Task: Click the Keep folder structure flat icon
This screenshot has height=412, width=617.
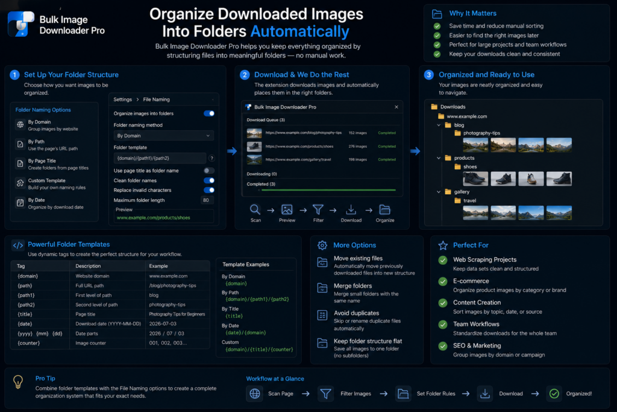Action: (322, 343)
